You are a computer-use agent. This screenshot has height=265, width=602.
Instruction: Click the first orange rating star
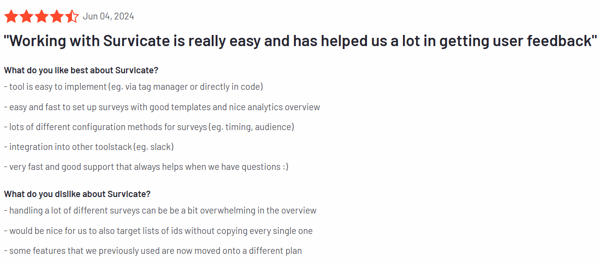tap(11, 17)
